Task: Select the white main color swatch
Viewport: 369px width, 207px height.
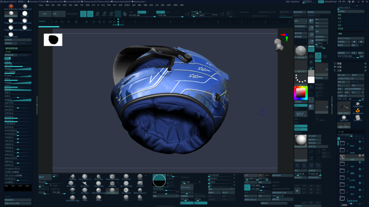Action: point(311,80)
